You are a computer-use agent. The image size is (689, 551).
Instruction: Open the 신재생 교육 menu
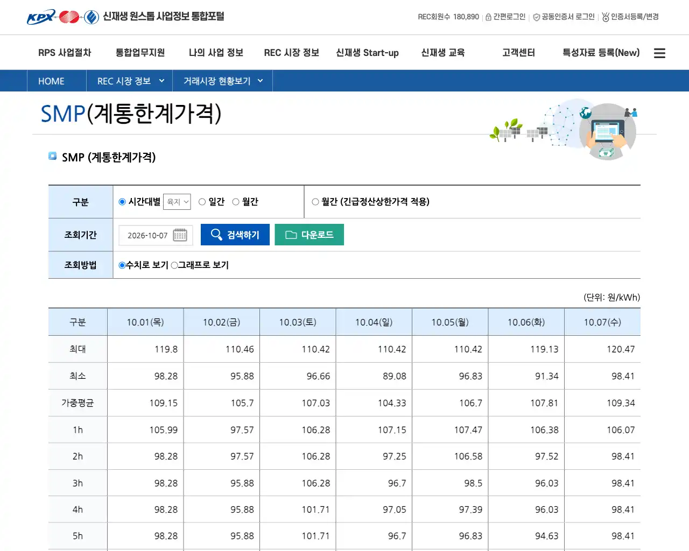(x=443, y=53)
